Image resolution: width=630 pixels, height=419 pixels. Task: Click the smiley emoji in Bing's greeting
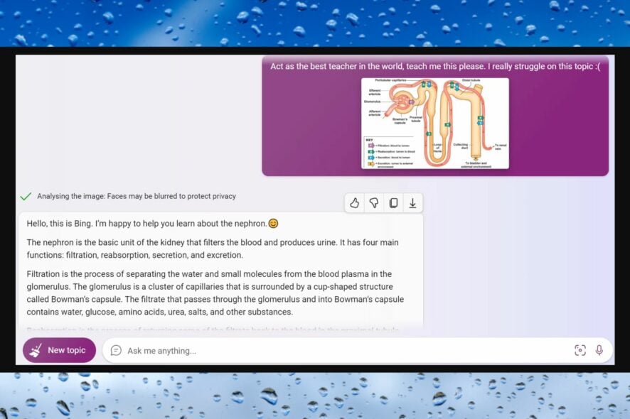[x=273, y=224]
